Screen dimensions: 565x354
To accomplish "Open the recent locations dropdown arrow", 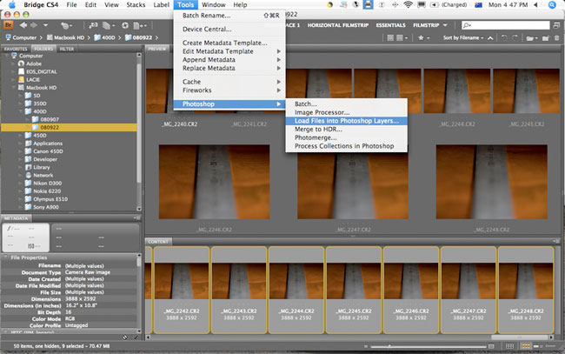I will (45, 25).
